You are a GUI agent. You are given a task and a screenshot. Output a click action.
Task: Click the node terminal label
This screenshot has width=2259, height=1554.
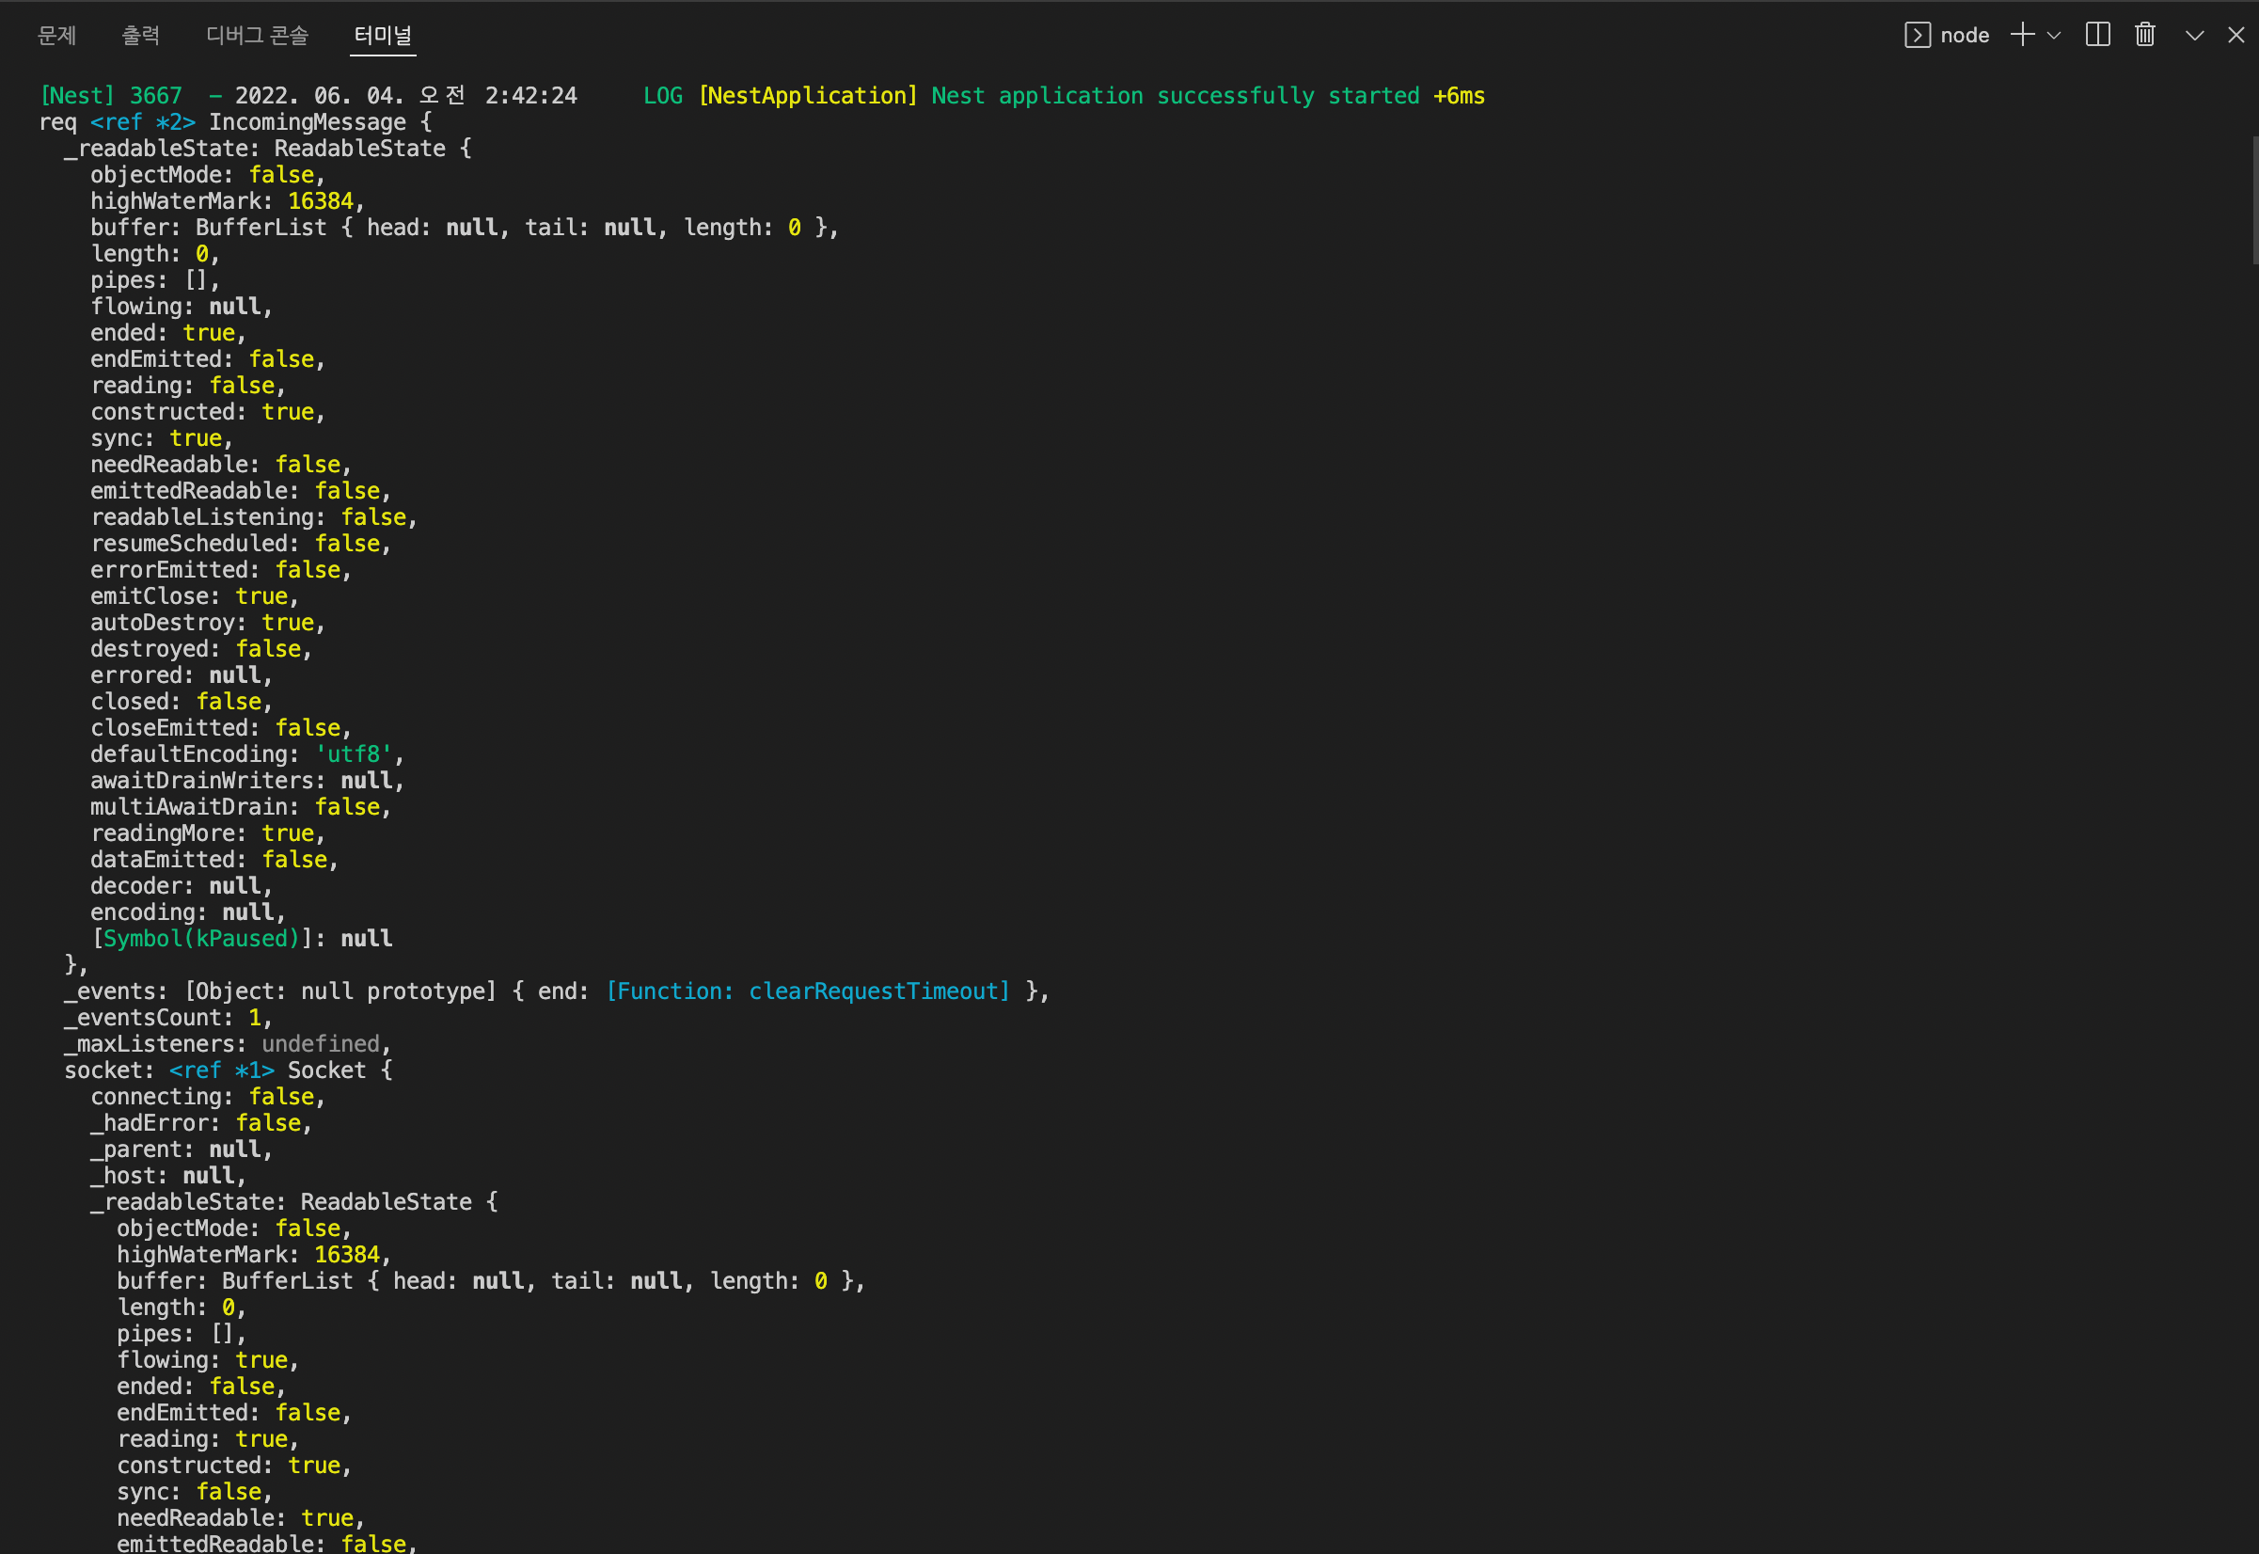[1964, 35]
